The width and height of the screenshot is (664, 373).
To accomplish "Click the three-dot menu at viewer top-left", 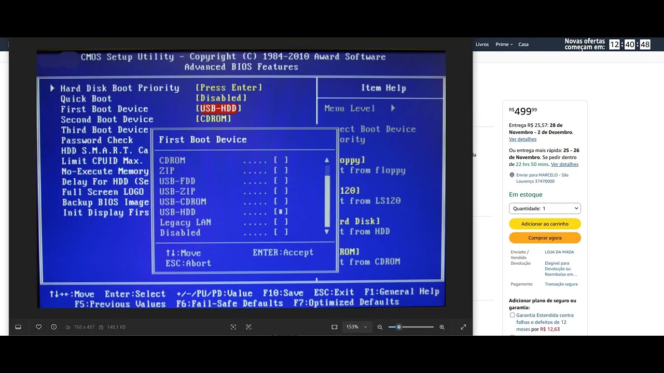I will [9, 45].
